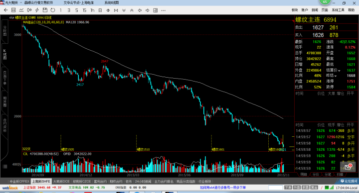
Task: Click the input field in status bar
Action: tap(275, 188)
